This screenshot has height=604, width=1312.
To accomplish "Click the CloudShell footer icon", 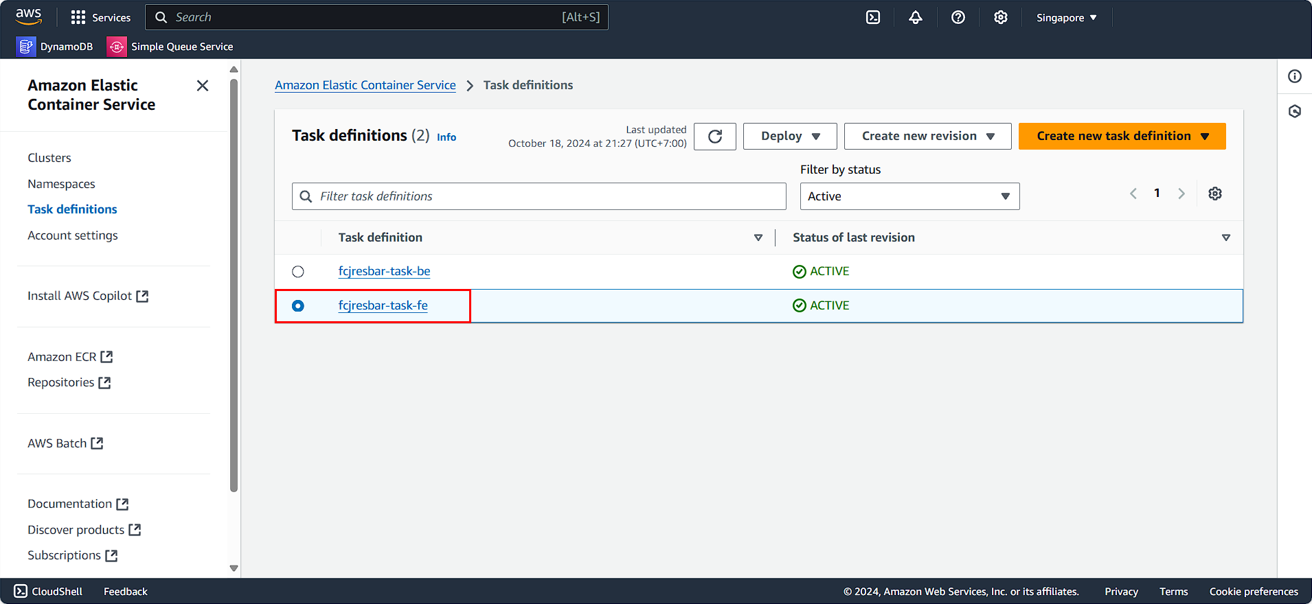I will (21, 591).
